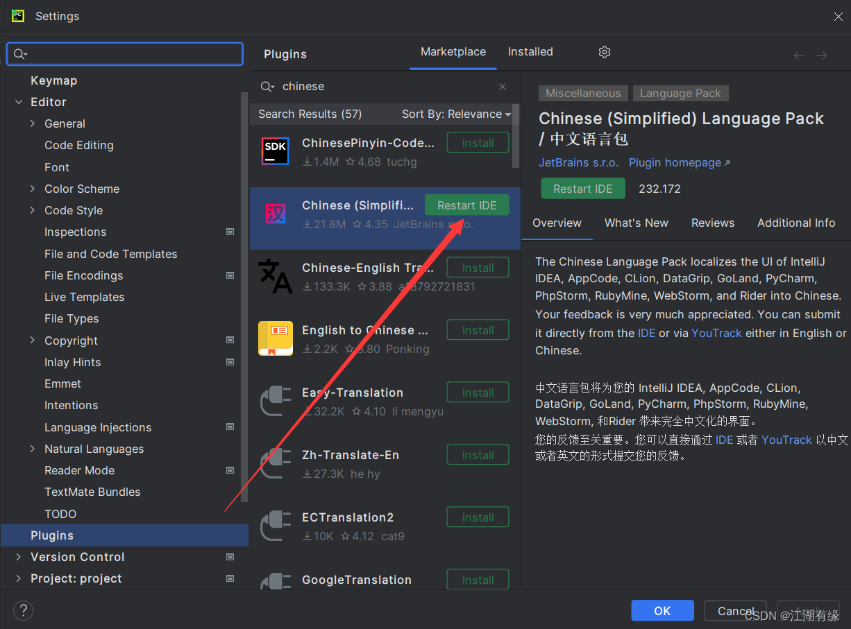Click Restart IDE in the plugin list
Screen dimensions: 851x629
tap(467, 205)
